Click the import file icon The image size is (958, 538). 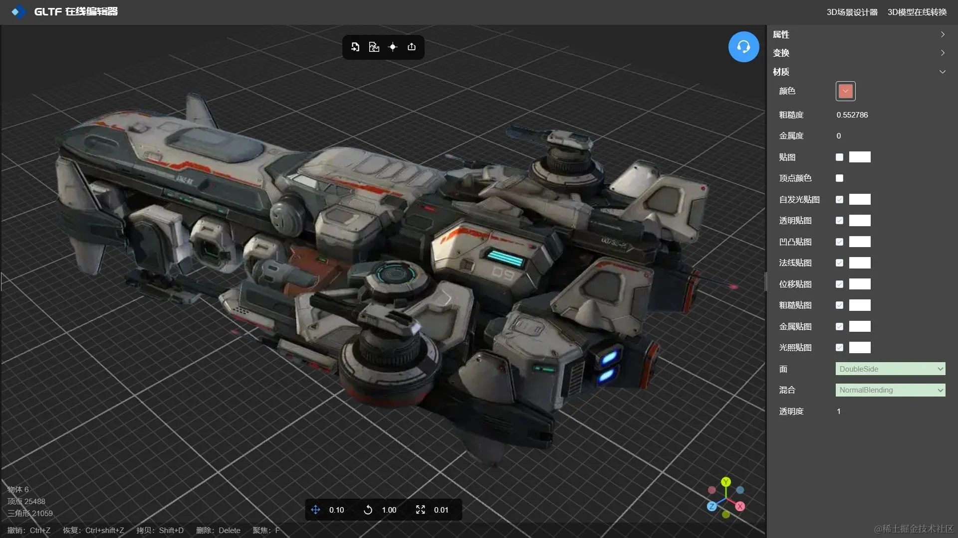click(x=355, y=47)
